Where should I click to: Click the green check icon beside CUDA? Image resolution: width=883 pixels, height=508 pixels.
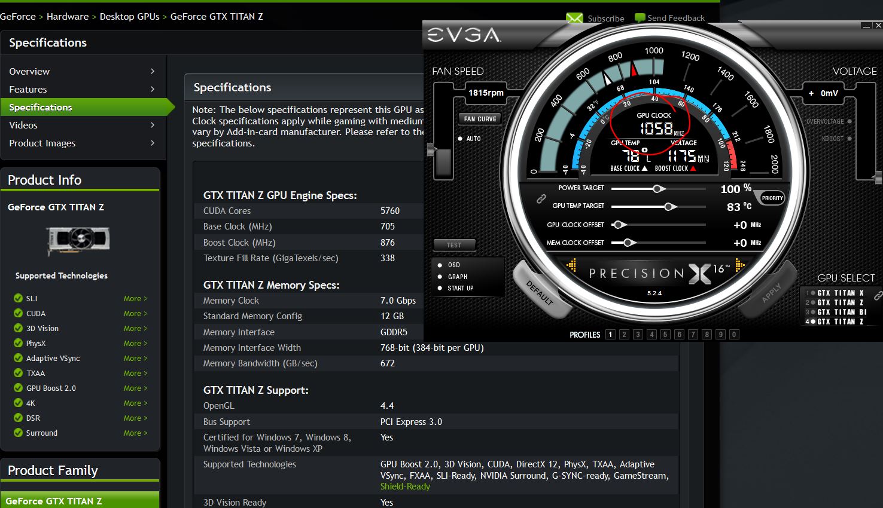tap(18, 313)
